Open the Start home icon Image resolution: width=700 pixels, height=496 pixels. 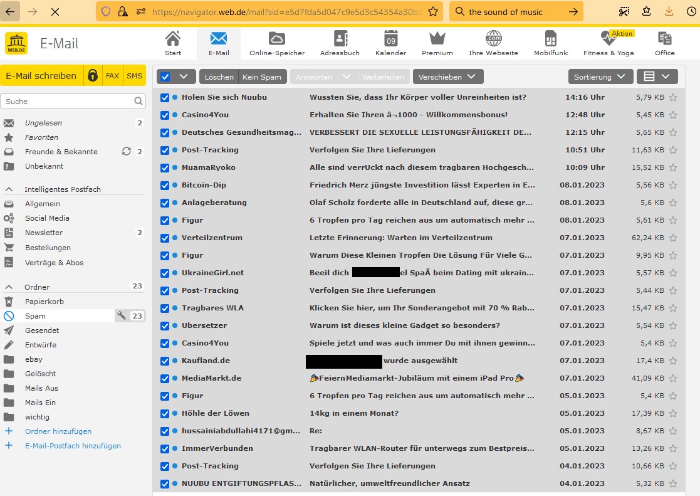click(x=173, y=38)
